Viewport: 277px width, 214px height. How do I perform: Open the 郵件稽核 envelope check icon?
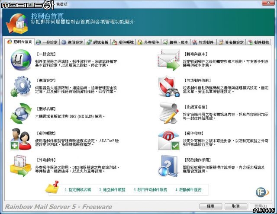coord(168,139)
